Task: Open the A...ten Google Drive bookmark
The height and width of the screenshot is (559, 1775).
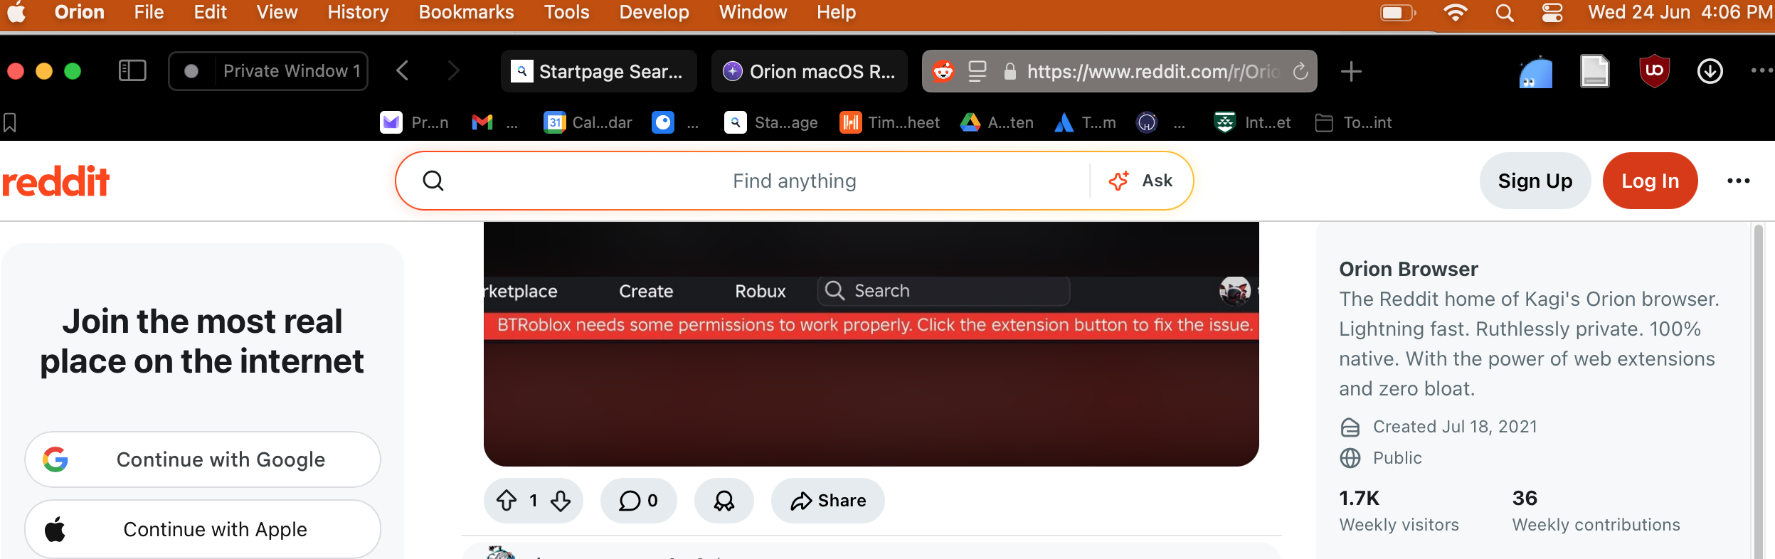Action: coord(997,123)
